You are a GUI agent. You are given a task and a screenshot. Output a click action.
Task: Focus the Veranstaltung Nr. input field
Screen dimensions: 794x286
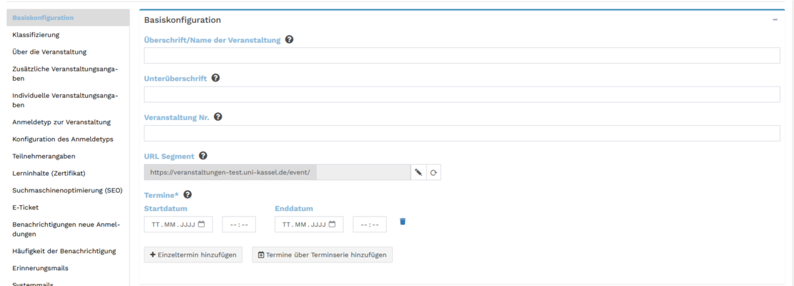pos(462,133)
